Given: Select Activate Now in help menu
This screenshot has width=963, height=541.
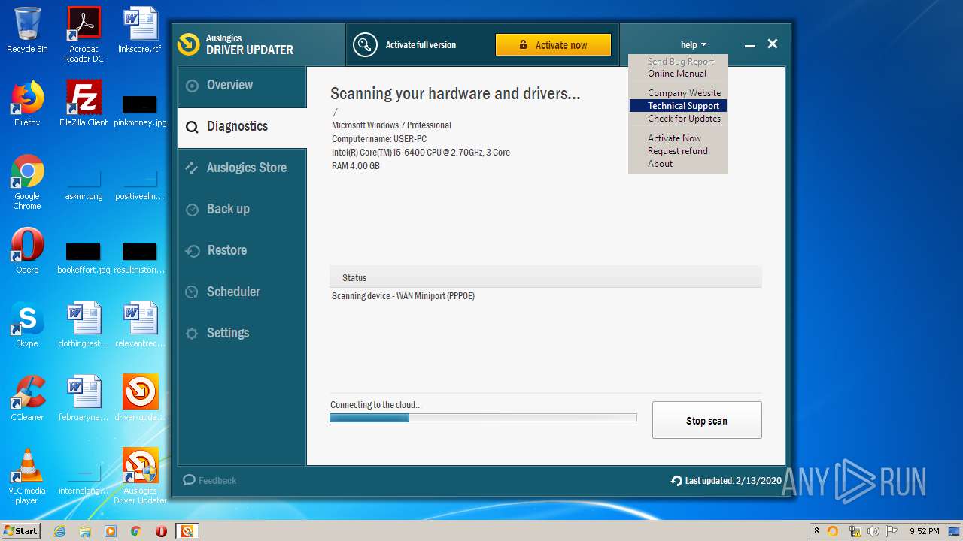Looking at the screenshot, I should [x=678, y=138].
